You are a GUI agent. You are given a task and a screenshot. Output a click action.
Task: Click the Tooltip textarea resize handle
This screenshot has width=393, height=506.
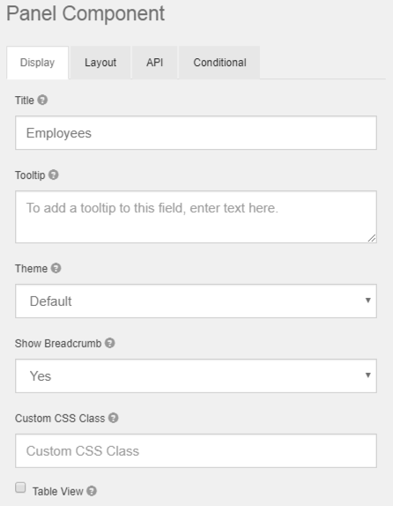pyautogui.click(x=372, y=238)
